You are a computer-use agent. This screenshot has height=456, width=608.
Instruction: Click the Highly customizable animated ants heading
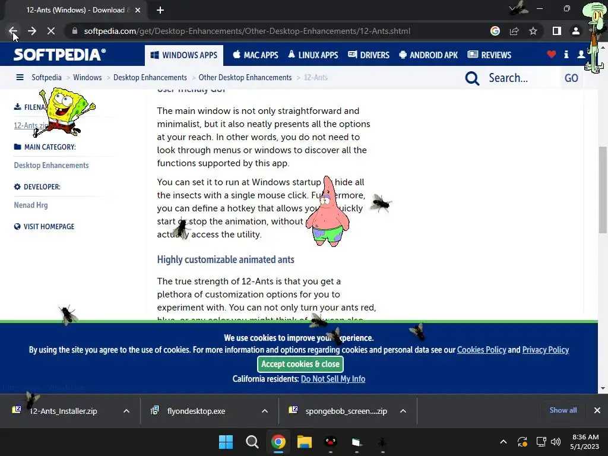tap(226, 259)
